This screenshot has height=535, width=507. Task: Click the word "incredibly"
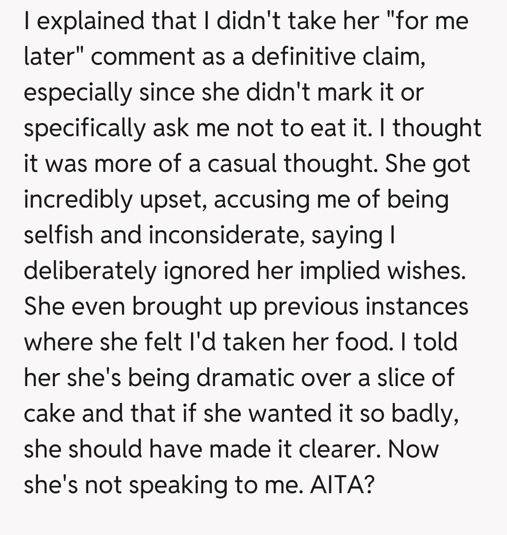[x=78, y=200]
